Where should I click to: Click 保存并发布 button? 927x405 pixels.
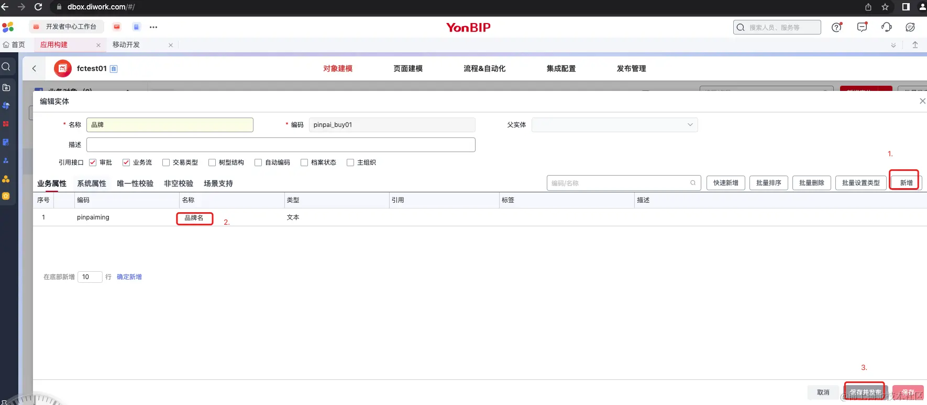[865, 392]
